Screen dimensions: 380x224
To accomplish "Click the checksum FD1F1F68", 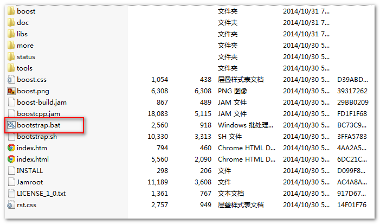I will coord(352,114).
